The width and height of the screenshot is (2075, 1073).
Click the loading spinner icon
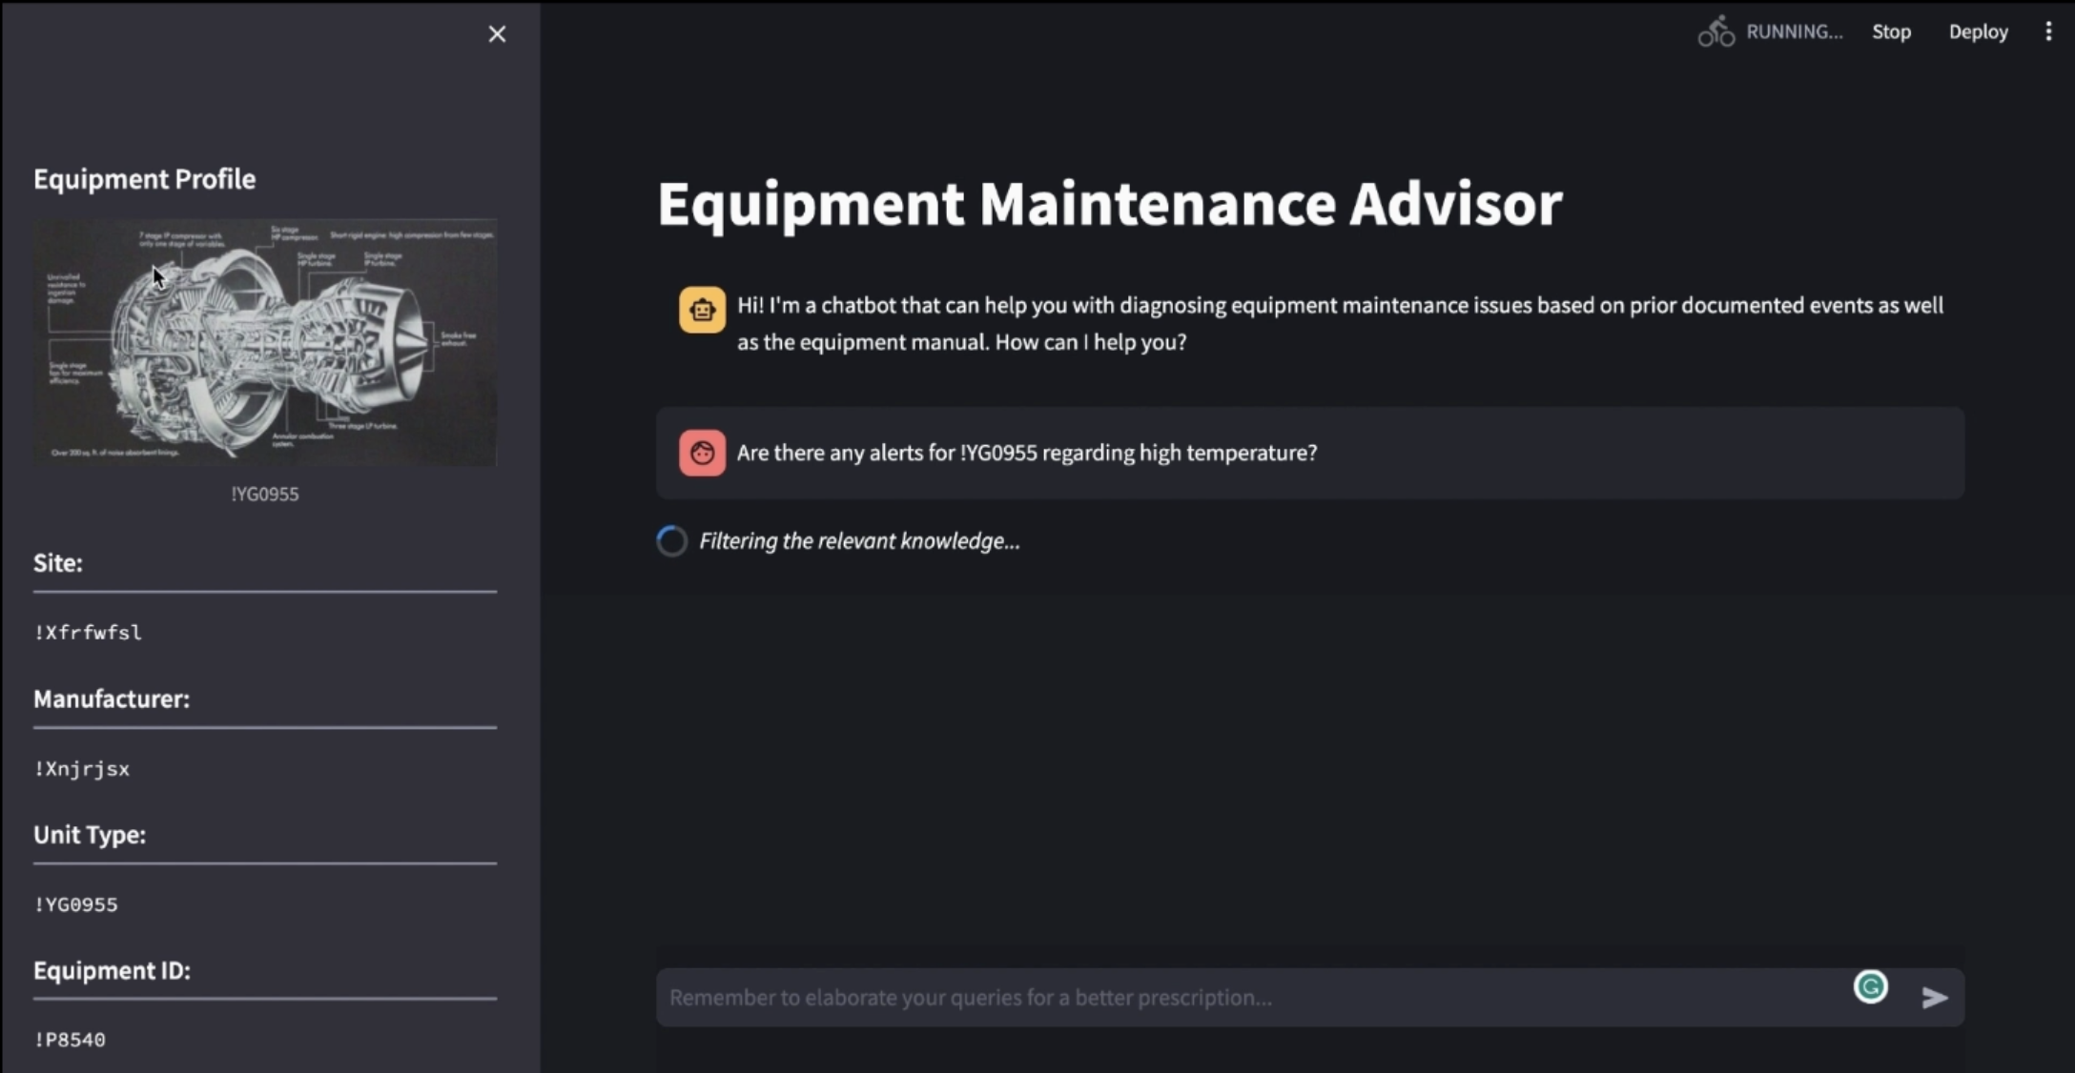pyautogui.click(x=672, y=541)
